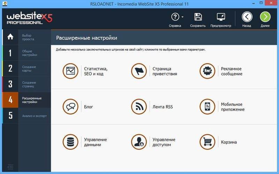Select the Мобильное приложение phone icon
Image resolution: width=279 pixels, height=174 pixels.
207,107
